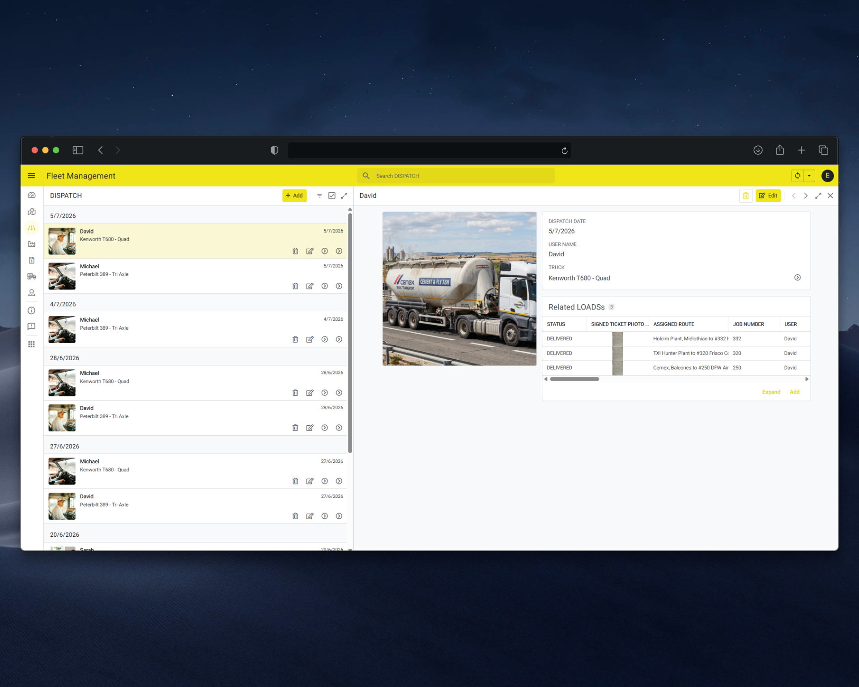The height and width of the screenshot is (687, 859).
Task: Add a new DISPATCH entry
Action: point(294,196)
